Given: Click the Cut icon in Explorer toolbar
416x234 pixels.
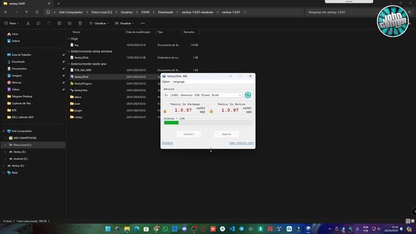Looking at the screenshot, I should pos(28,23).
